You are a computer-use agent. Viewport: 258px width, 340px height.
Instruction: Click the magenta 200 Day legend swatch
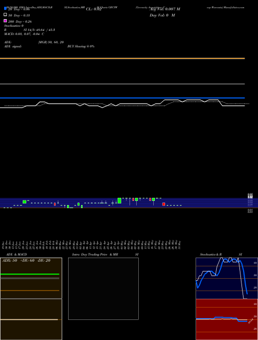pos(5,21)
